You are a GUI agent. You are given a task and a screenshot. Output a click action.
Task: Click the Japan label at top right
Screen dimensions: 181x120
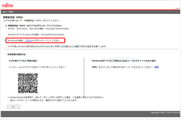(177, 8)
